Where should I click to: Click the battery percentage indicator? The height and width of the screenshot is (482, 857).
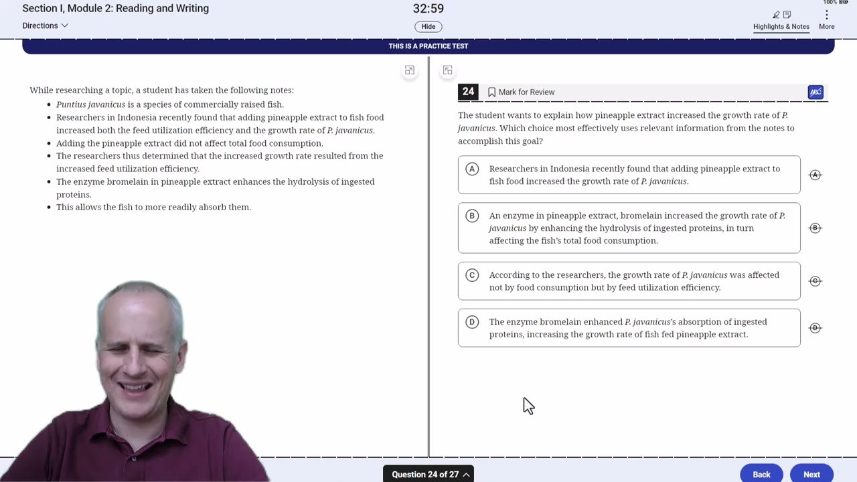tap(836, 3)
